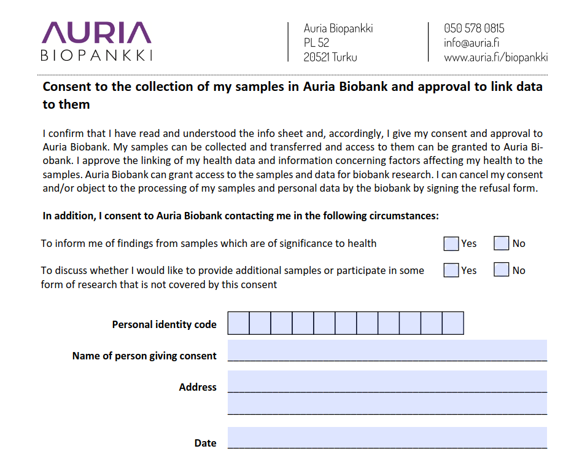Viewport: 582px width, 454px height.
Task: Click the "Personal identity code" label
Action: (164, 324)
